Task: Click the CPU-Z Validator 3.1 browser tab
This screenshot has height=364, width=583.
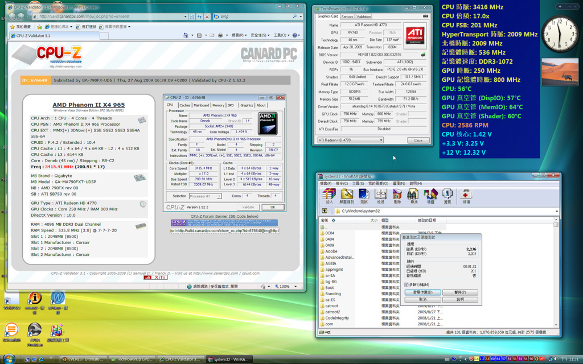Action: tap(55, 36)
